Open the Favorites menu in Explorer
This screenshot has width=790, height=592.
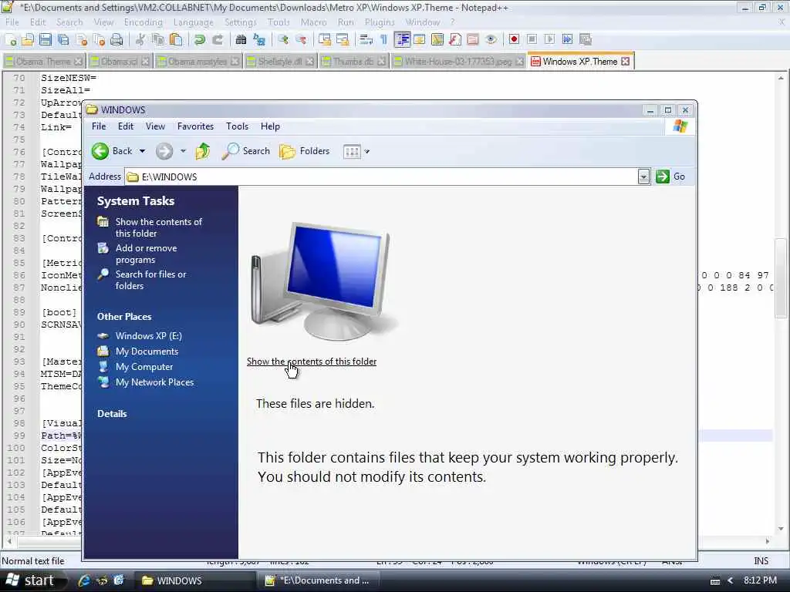[195, 126]
